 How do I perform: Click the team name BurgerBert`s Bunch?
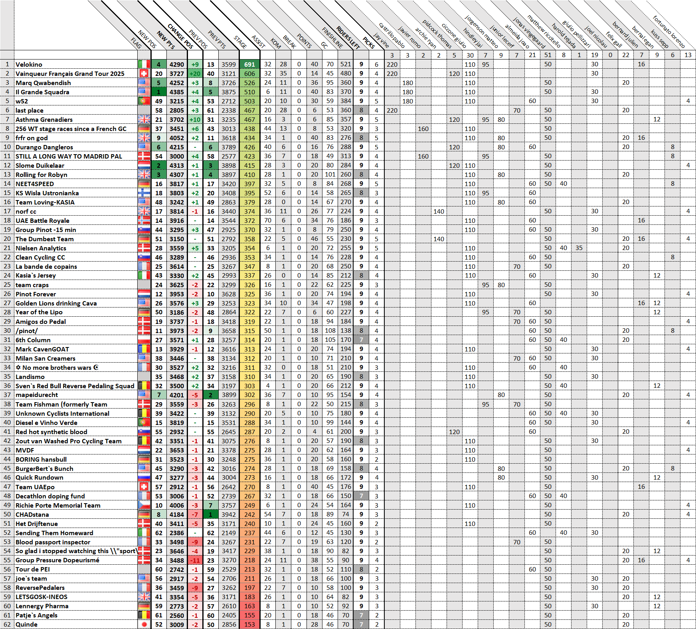[44, 469]
